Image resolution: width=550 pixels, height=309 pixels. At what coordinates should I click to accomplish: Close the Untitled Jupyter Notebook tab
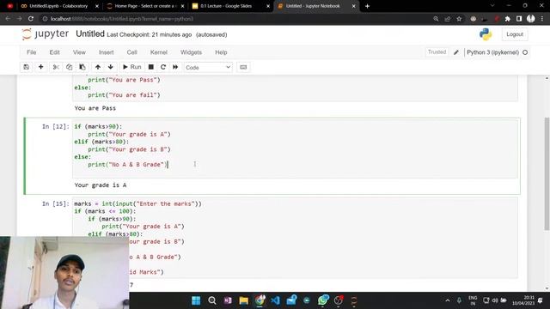click(353, 6)
